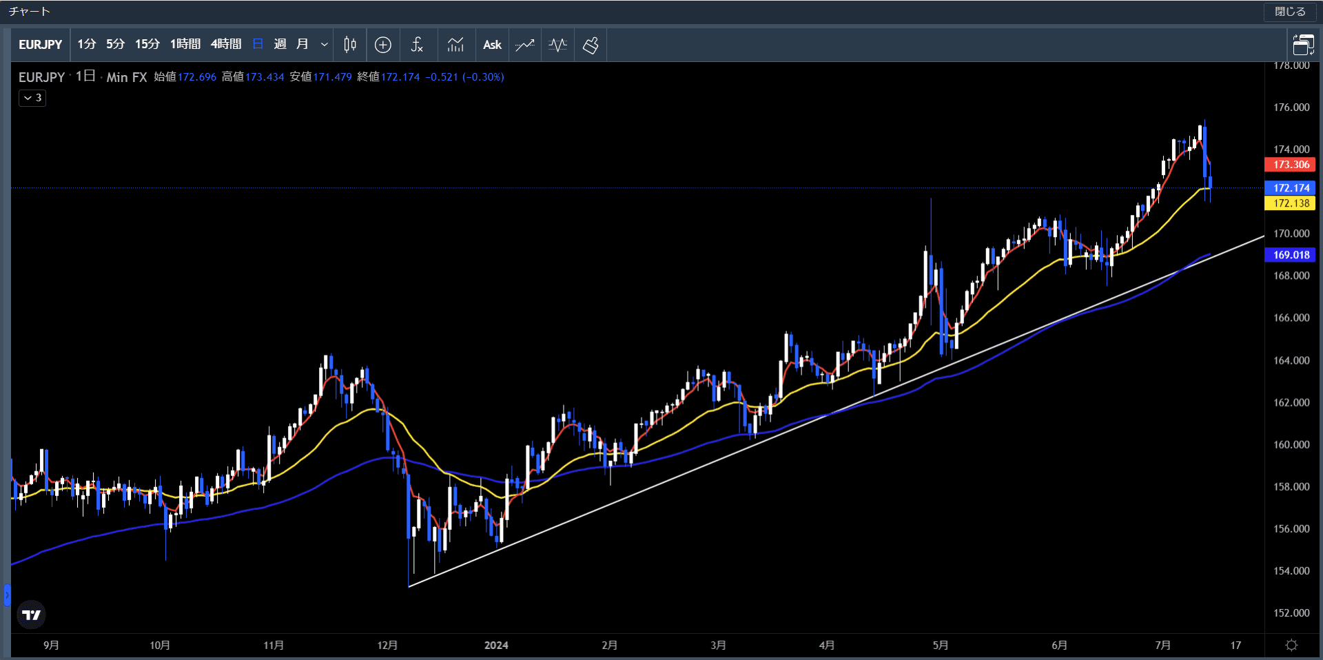This screenshot has height=660, width=1323.
Task: Add a comparison symbol with plus icon
Action: [383, 45]
